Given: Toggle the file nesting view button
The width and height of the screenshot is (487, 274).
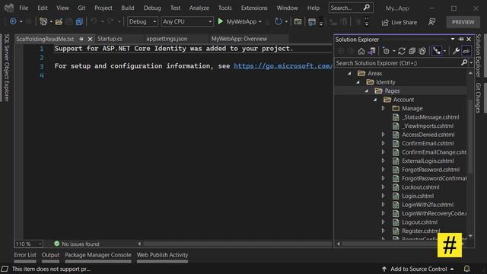Looking at the screenshot, I should [436, 51].
